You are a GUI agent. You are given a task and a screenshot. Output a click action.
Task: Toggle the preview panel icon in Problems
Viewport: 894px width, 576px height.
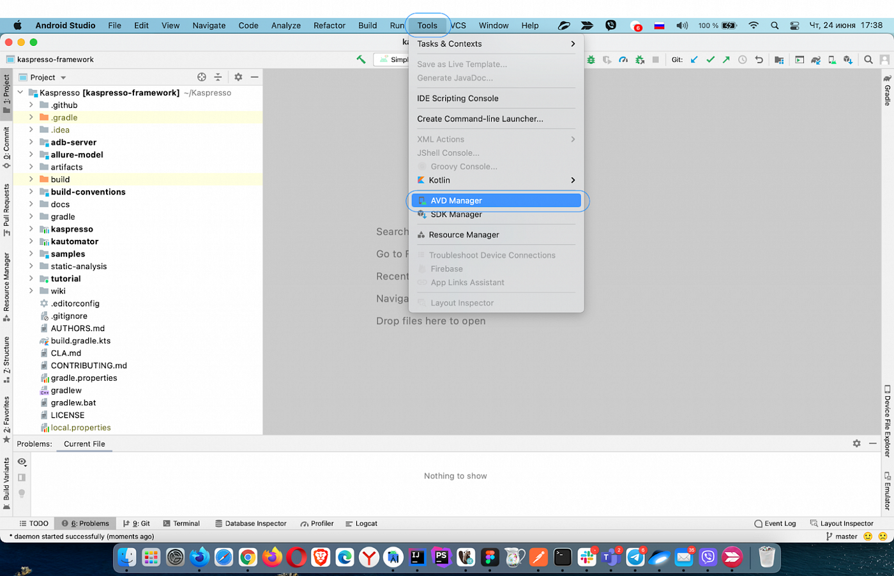point(22,477)
